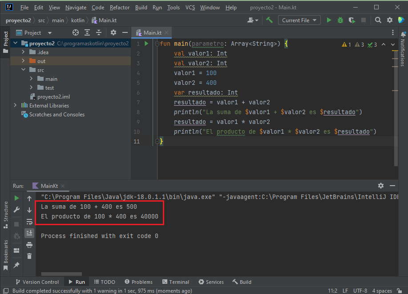This screenshot has width=408, height=294.
Task: Run the program with green toolbar play button
Action: pyautogui.click(x=329, y=20)
